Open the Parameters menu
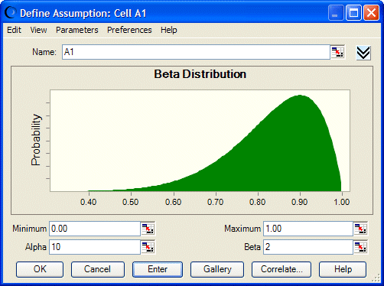384x286 pixels. coord(77,30)
